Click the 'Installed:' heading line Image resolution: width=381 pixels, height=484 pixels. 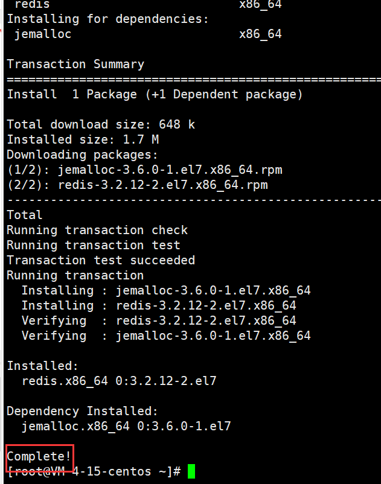click(42, 366)
